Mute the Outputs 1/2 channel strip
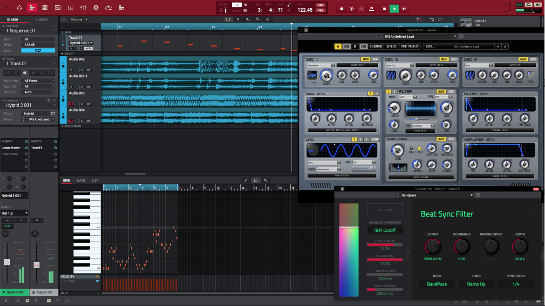Screen dimensions: 545x306 [x=37, y=220]
